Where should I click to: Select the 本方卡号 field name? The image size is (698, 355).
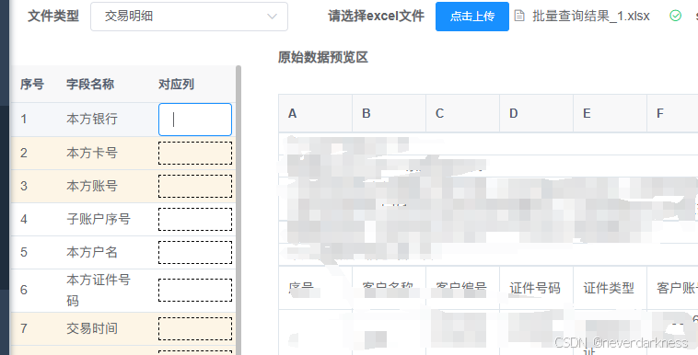[x=92, y=153]
